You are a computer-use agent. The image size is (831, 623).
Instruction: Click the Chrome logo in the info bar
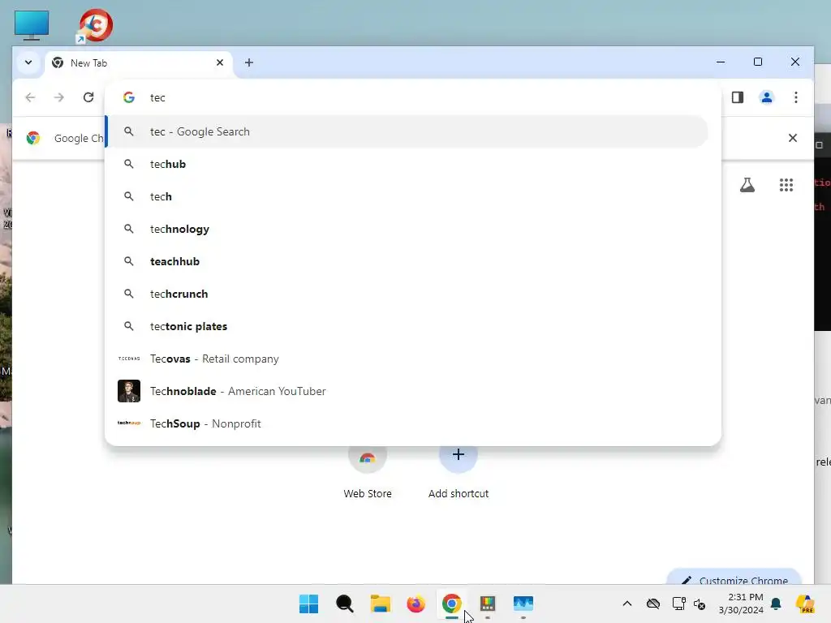(33, 138)
